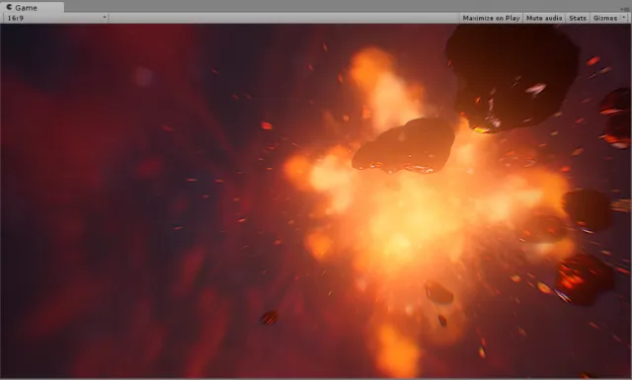
Task: Open the 16:9 aspect ratio dropdown
Action: [56, 18]
